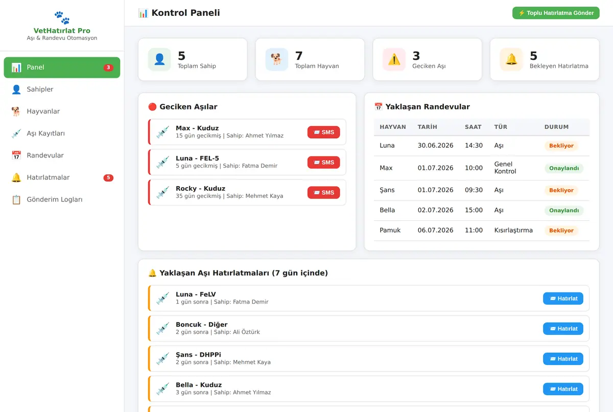Click Bekliyor status for Luna's appointment
The image size is (613, 412).
pyautogui.click(x=561, y=146)
